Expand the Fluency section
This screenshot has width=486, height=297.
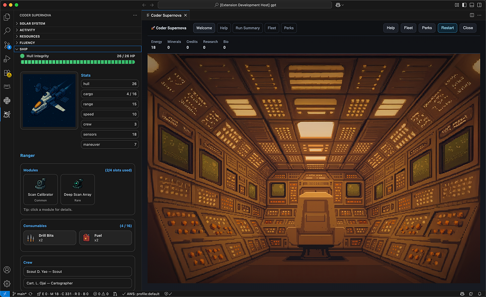point(78,43)
